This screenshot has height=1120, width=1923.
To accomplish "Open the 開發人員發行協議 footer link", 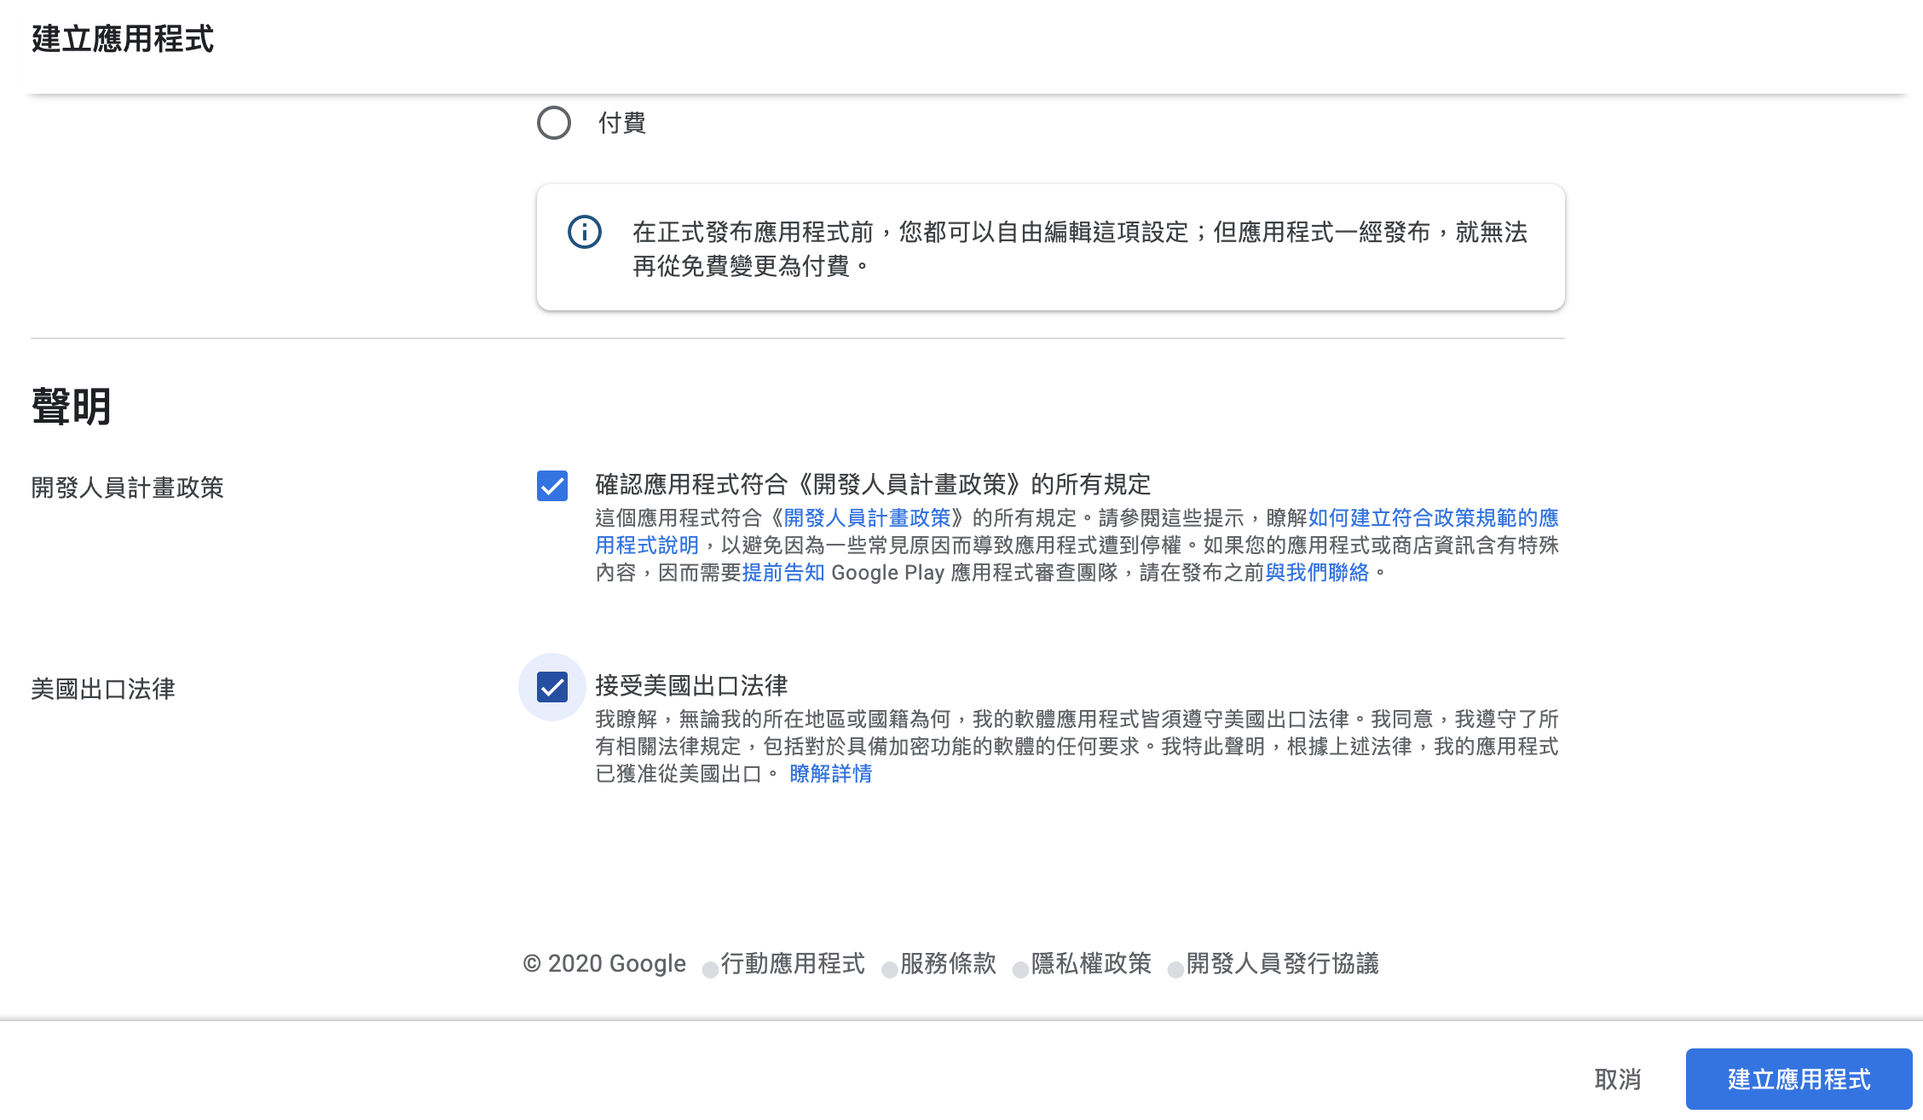I will click(1282, 964).
